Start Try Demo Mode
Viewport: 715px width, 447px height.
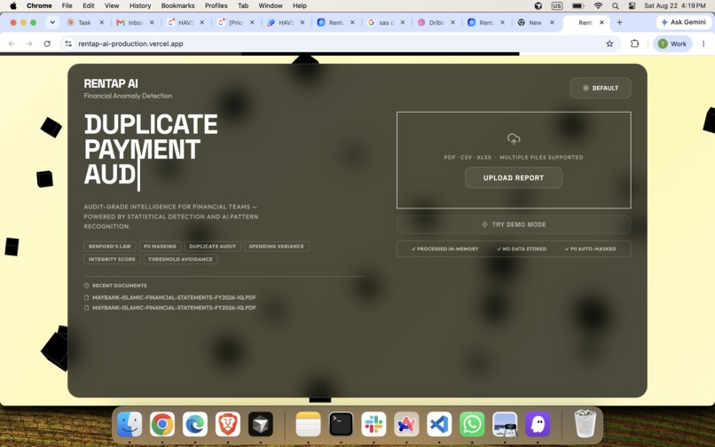pos(514,224)
